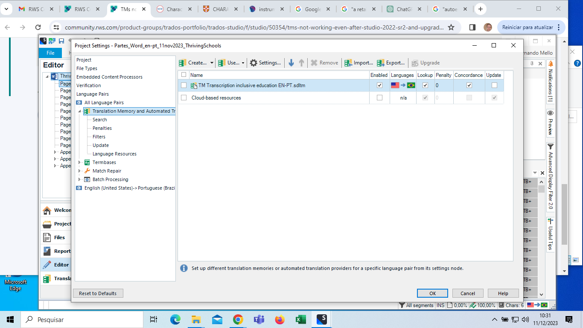This screenshot has width=583, height=328.
Task: Click the US to Brazil language flags
Action: (x=403, y=85)
